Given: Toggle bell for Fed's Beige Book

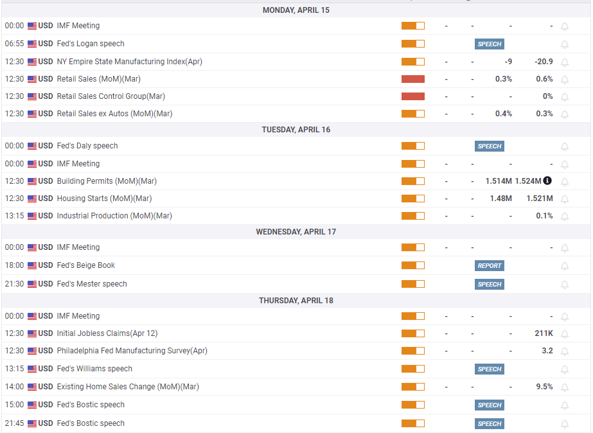Looking at the screenshot, I should coord(565,266).
